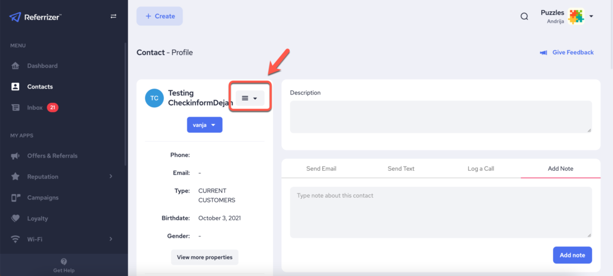
Task: Switch to the Log a Call tab
Action: pyautogui.click(x=481, y=168)
